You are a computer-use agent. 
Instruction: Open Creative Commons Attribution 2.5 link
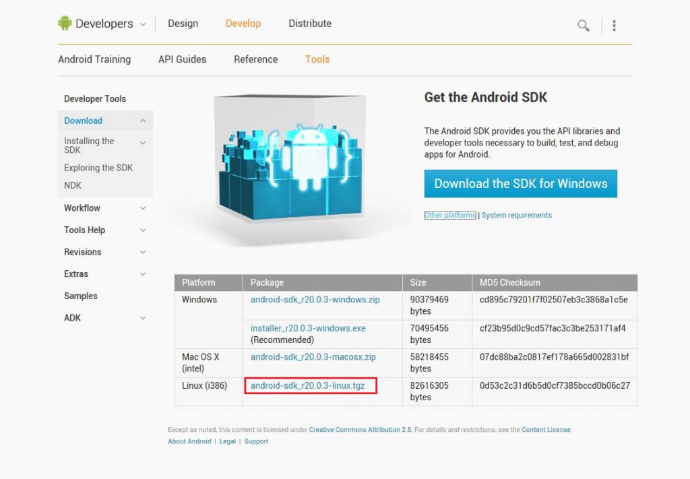[360, 430]
